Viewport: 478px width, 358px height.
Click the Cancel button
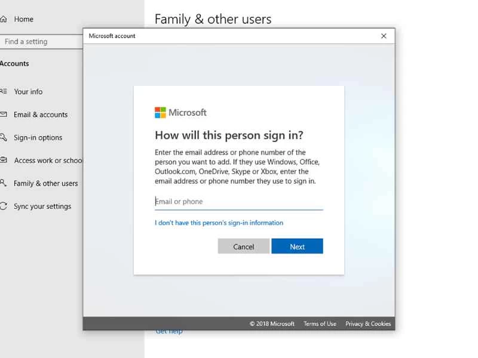(243, 246)
